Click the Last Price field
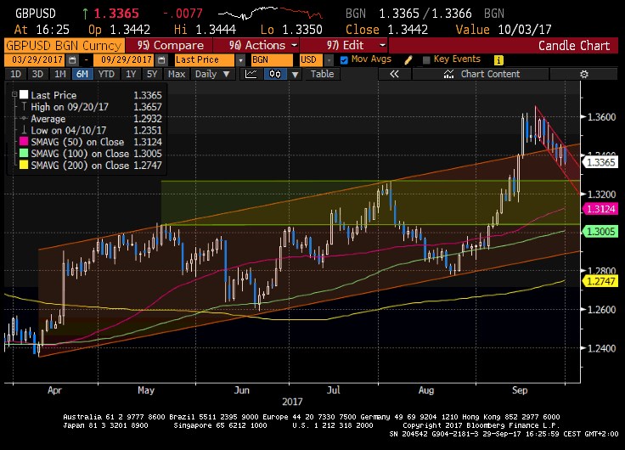The height and width of the screenshot is (450, 625). point(205,60)
